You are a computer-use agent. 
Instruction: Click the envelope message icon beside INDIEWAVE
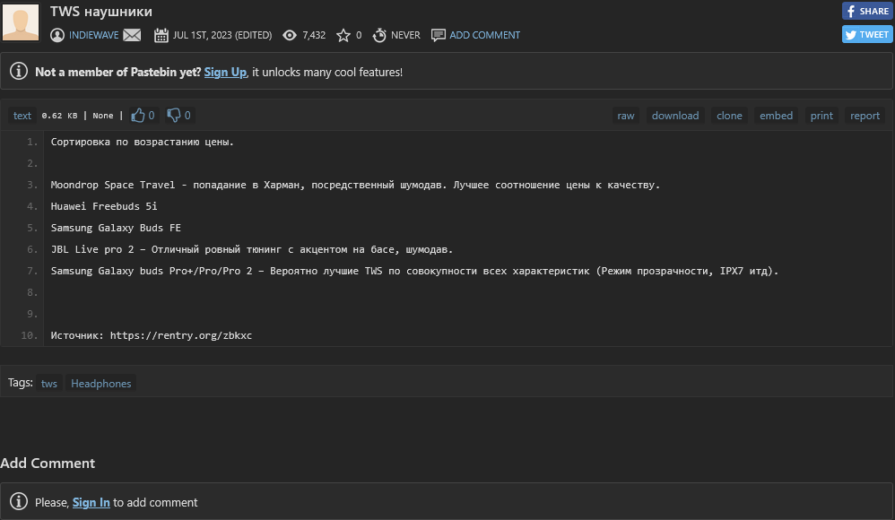coord(132,35)
